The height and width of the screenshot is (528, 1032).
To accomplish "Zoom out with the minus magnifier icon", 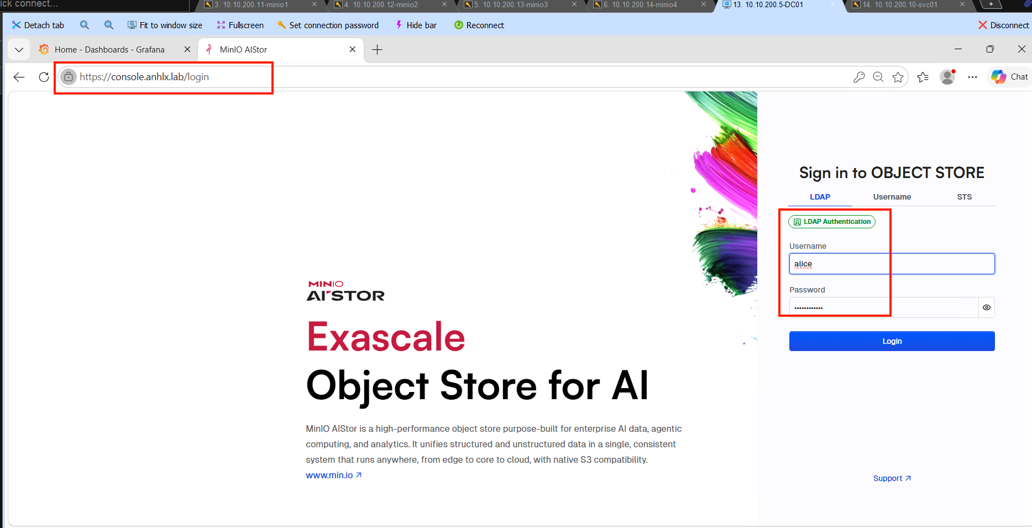I will (109, 25).
